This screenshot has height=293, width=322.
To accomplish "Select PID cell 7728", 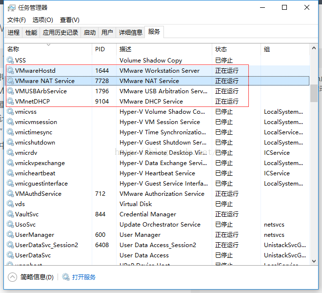I will tap(102, 81).
